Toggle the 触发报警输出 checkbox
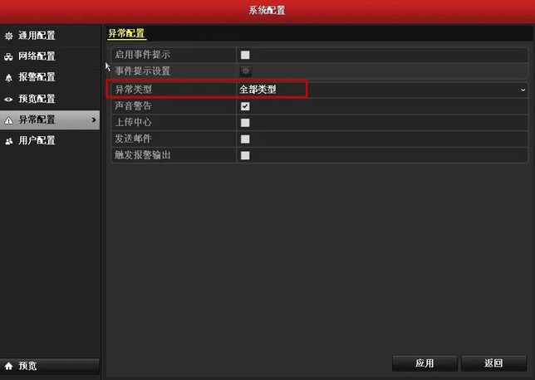The image size is (535, 380). [245, 155]
